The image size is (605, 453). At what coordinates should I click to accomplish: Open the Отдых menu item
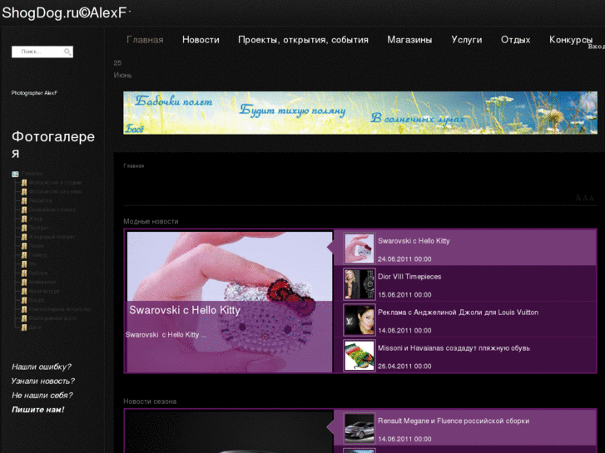515,40
